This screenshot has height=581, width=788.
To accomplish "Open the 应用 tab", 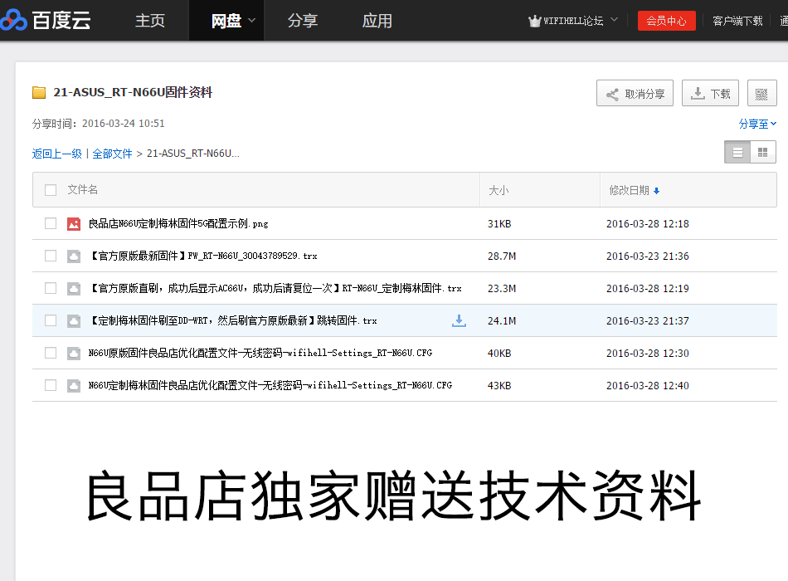I will pos(377,21).
